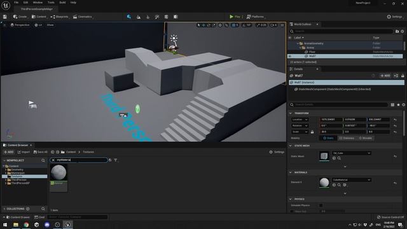
Task: Save the current level with the toolbar disk icon
Action: point(5,17)
